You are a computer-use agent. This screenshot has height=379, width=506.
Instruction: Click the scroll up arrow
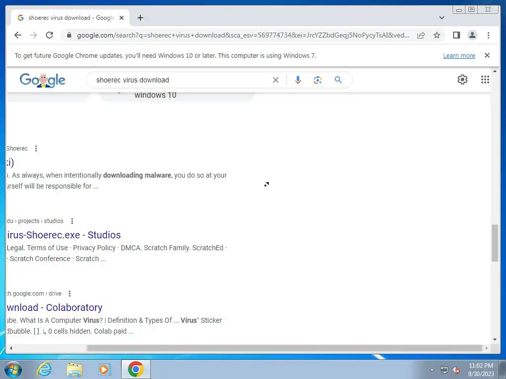point(495,71)
